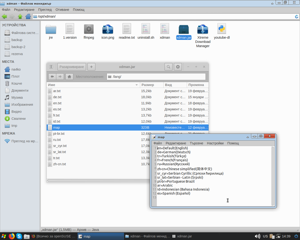300x240 pixels.
Task: Open rezerva device in sidebar
Action: tap(13, 54)
